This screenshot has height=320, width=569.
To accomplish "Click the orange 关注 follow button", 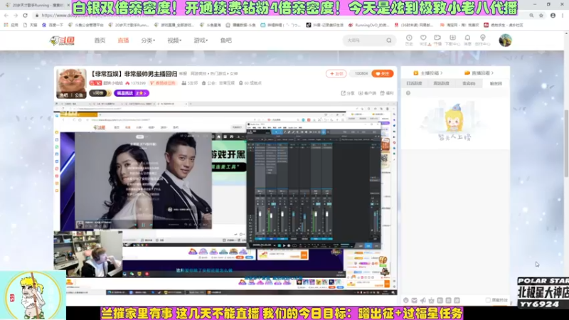I will tap(382, 74).
